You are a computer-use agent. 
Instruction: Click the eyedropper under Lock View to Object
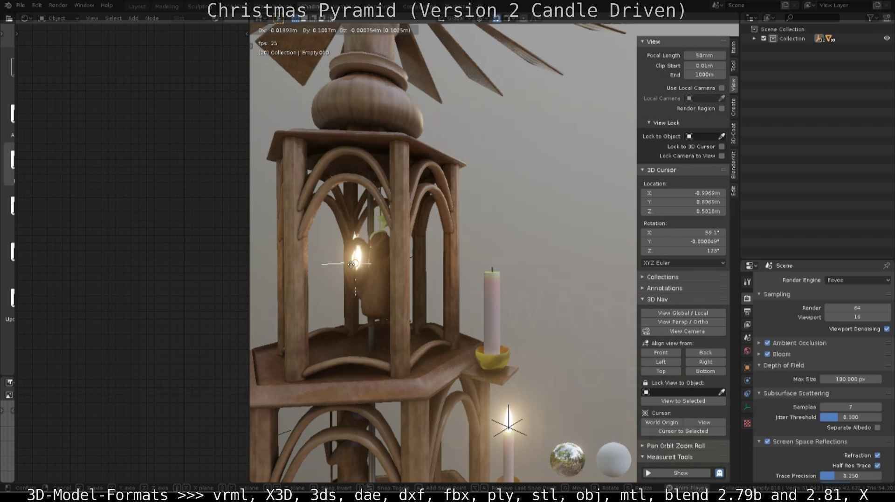point(721,392)
